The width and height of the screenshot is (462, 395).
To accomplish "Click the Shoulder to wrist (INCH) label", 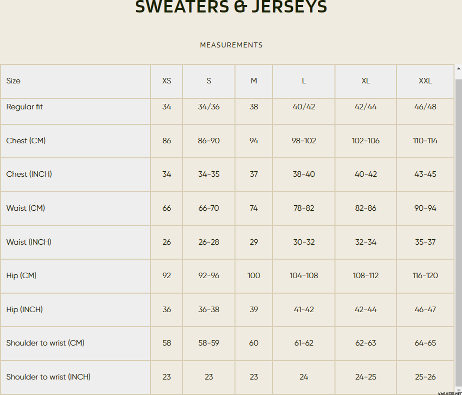I will (48, 377).
